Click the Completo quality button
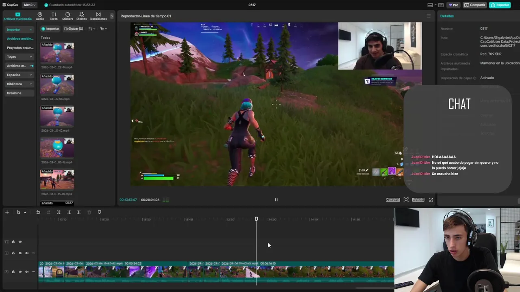520x292 pixels. [393, 200]
